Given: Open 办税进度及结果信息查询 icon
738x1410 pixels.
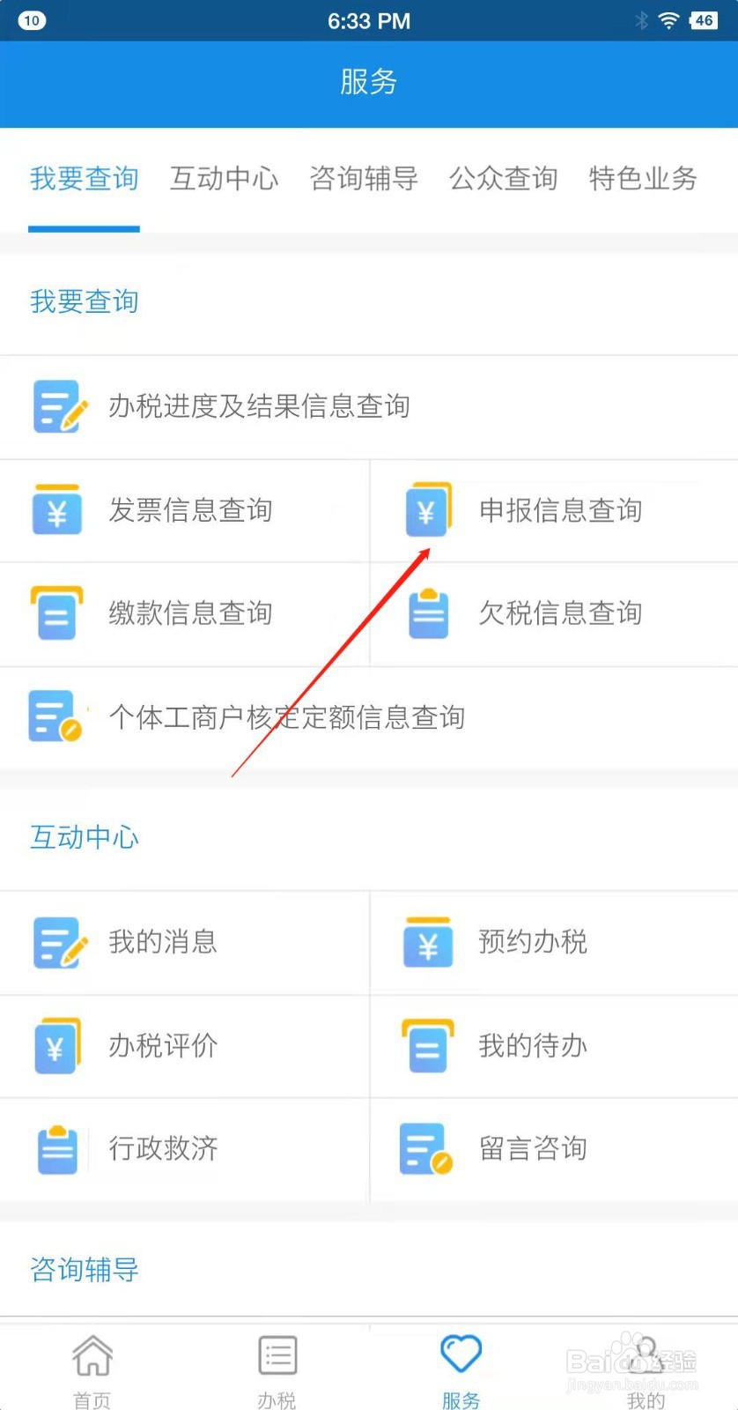Looking at the screenshot, I should click(60, 406).
